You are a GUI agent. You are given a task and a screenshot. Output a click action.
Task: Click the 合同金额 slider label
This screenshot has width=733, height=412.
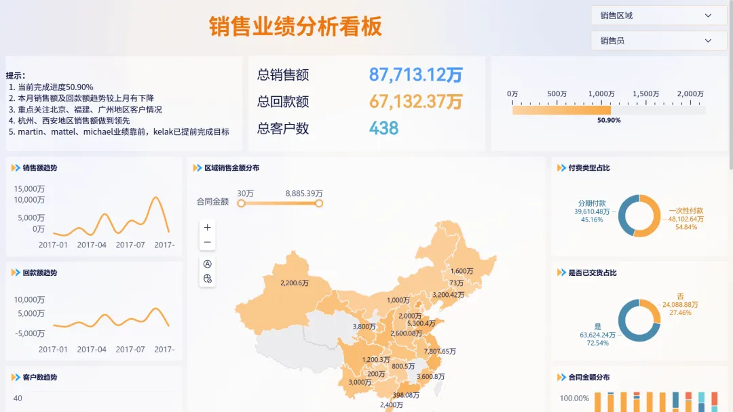212,201
